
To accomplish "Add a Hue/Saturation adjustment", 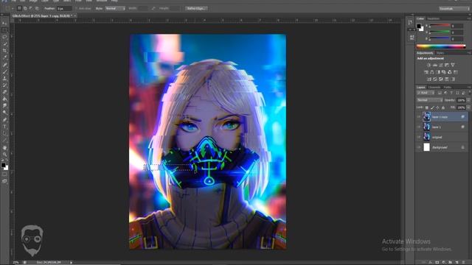I will point(426,72).
